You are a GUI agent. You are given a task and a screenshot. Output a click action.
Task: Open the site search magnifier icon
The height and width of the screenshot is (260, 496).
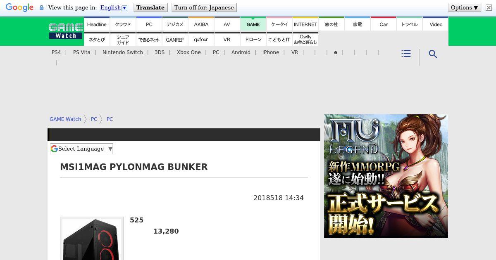click(433, 54)
